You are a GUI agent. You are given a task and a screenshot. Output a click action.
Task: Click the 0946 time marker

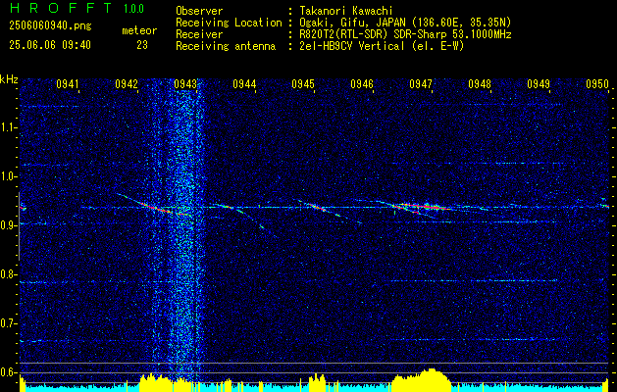(x=362, y=83)
